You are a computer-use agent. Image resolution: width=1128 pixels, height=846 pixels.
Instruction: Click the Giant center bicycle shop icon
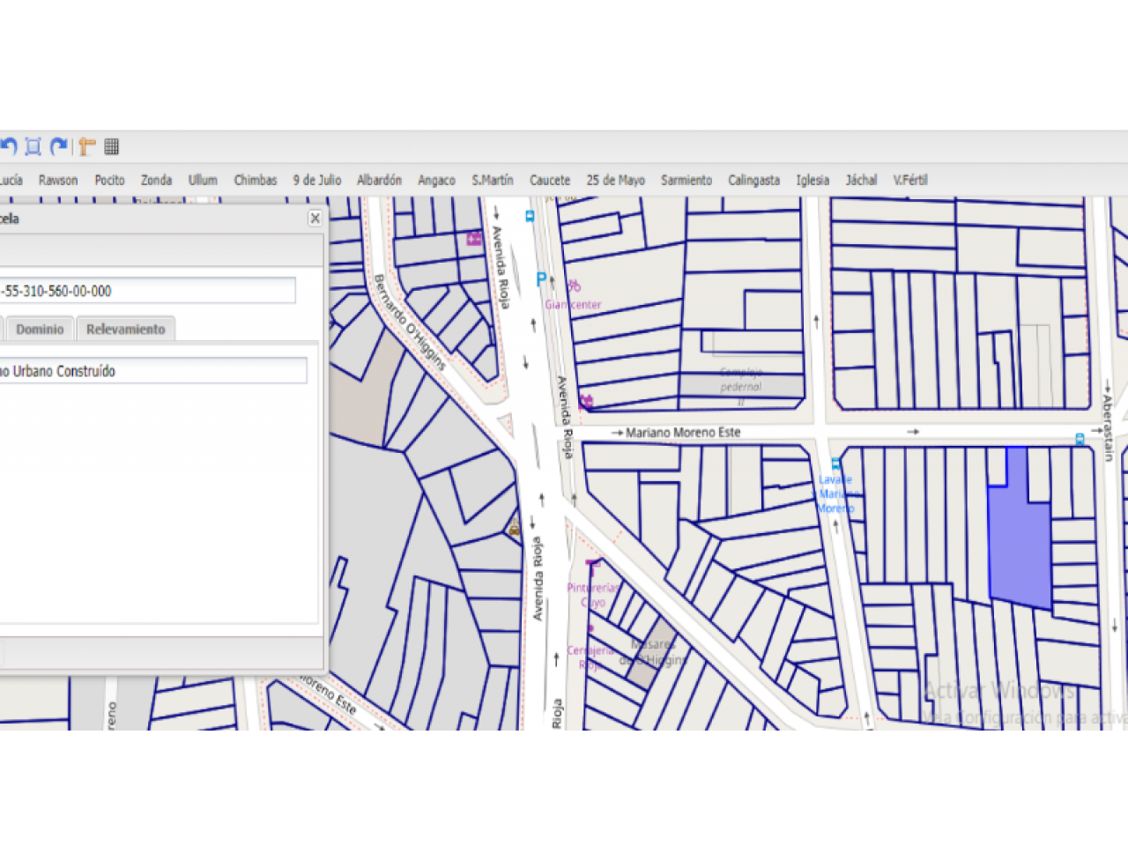click(x=575, y=286)
